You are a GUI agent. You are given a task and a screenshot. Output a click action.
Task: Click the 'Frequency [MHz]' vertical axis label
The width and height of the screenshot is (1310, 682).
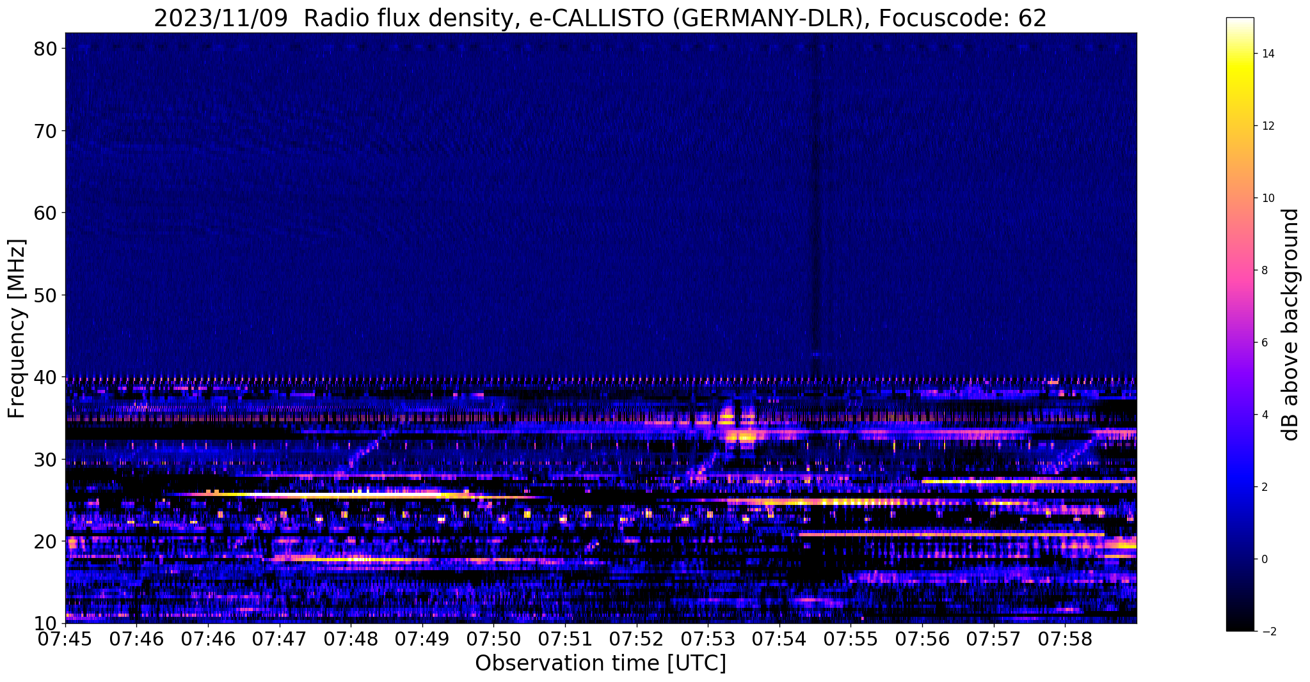[17, 329]
